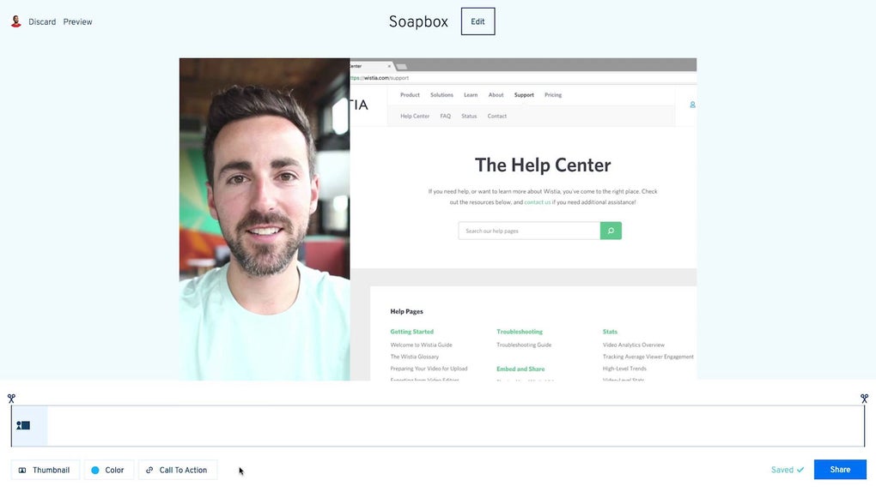Click the Edit title button
876x492 pixels.
coord(478,21)
